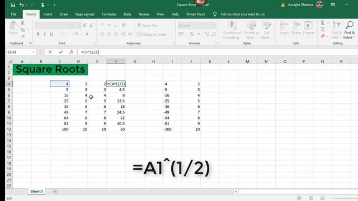
Task: Expand the Number dialog launcher
Action: coord(216,43)
